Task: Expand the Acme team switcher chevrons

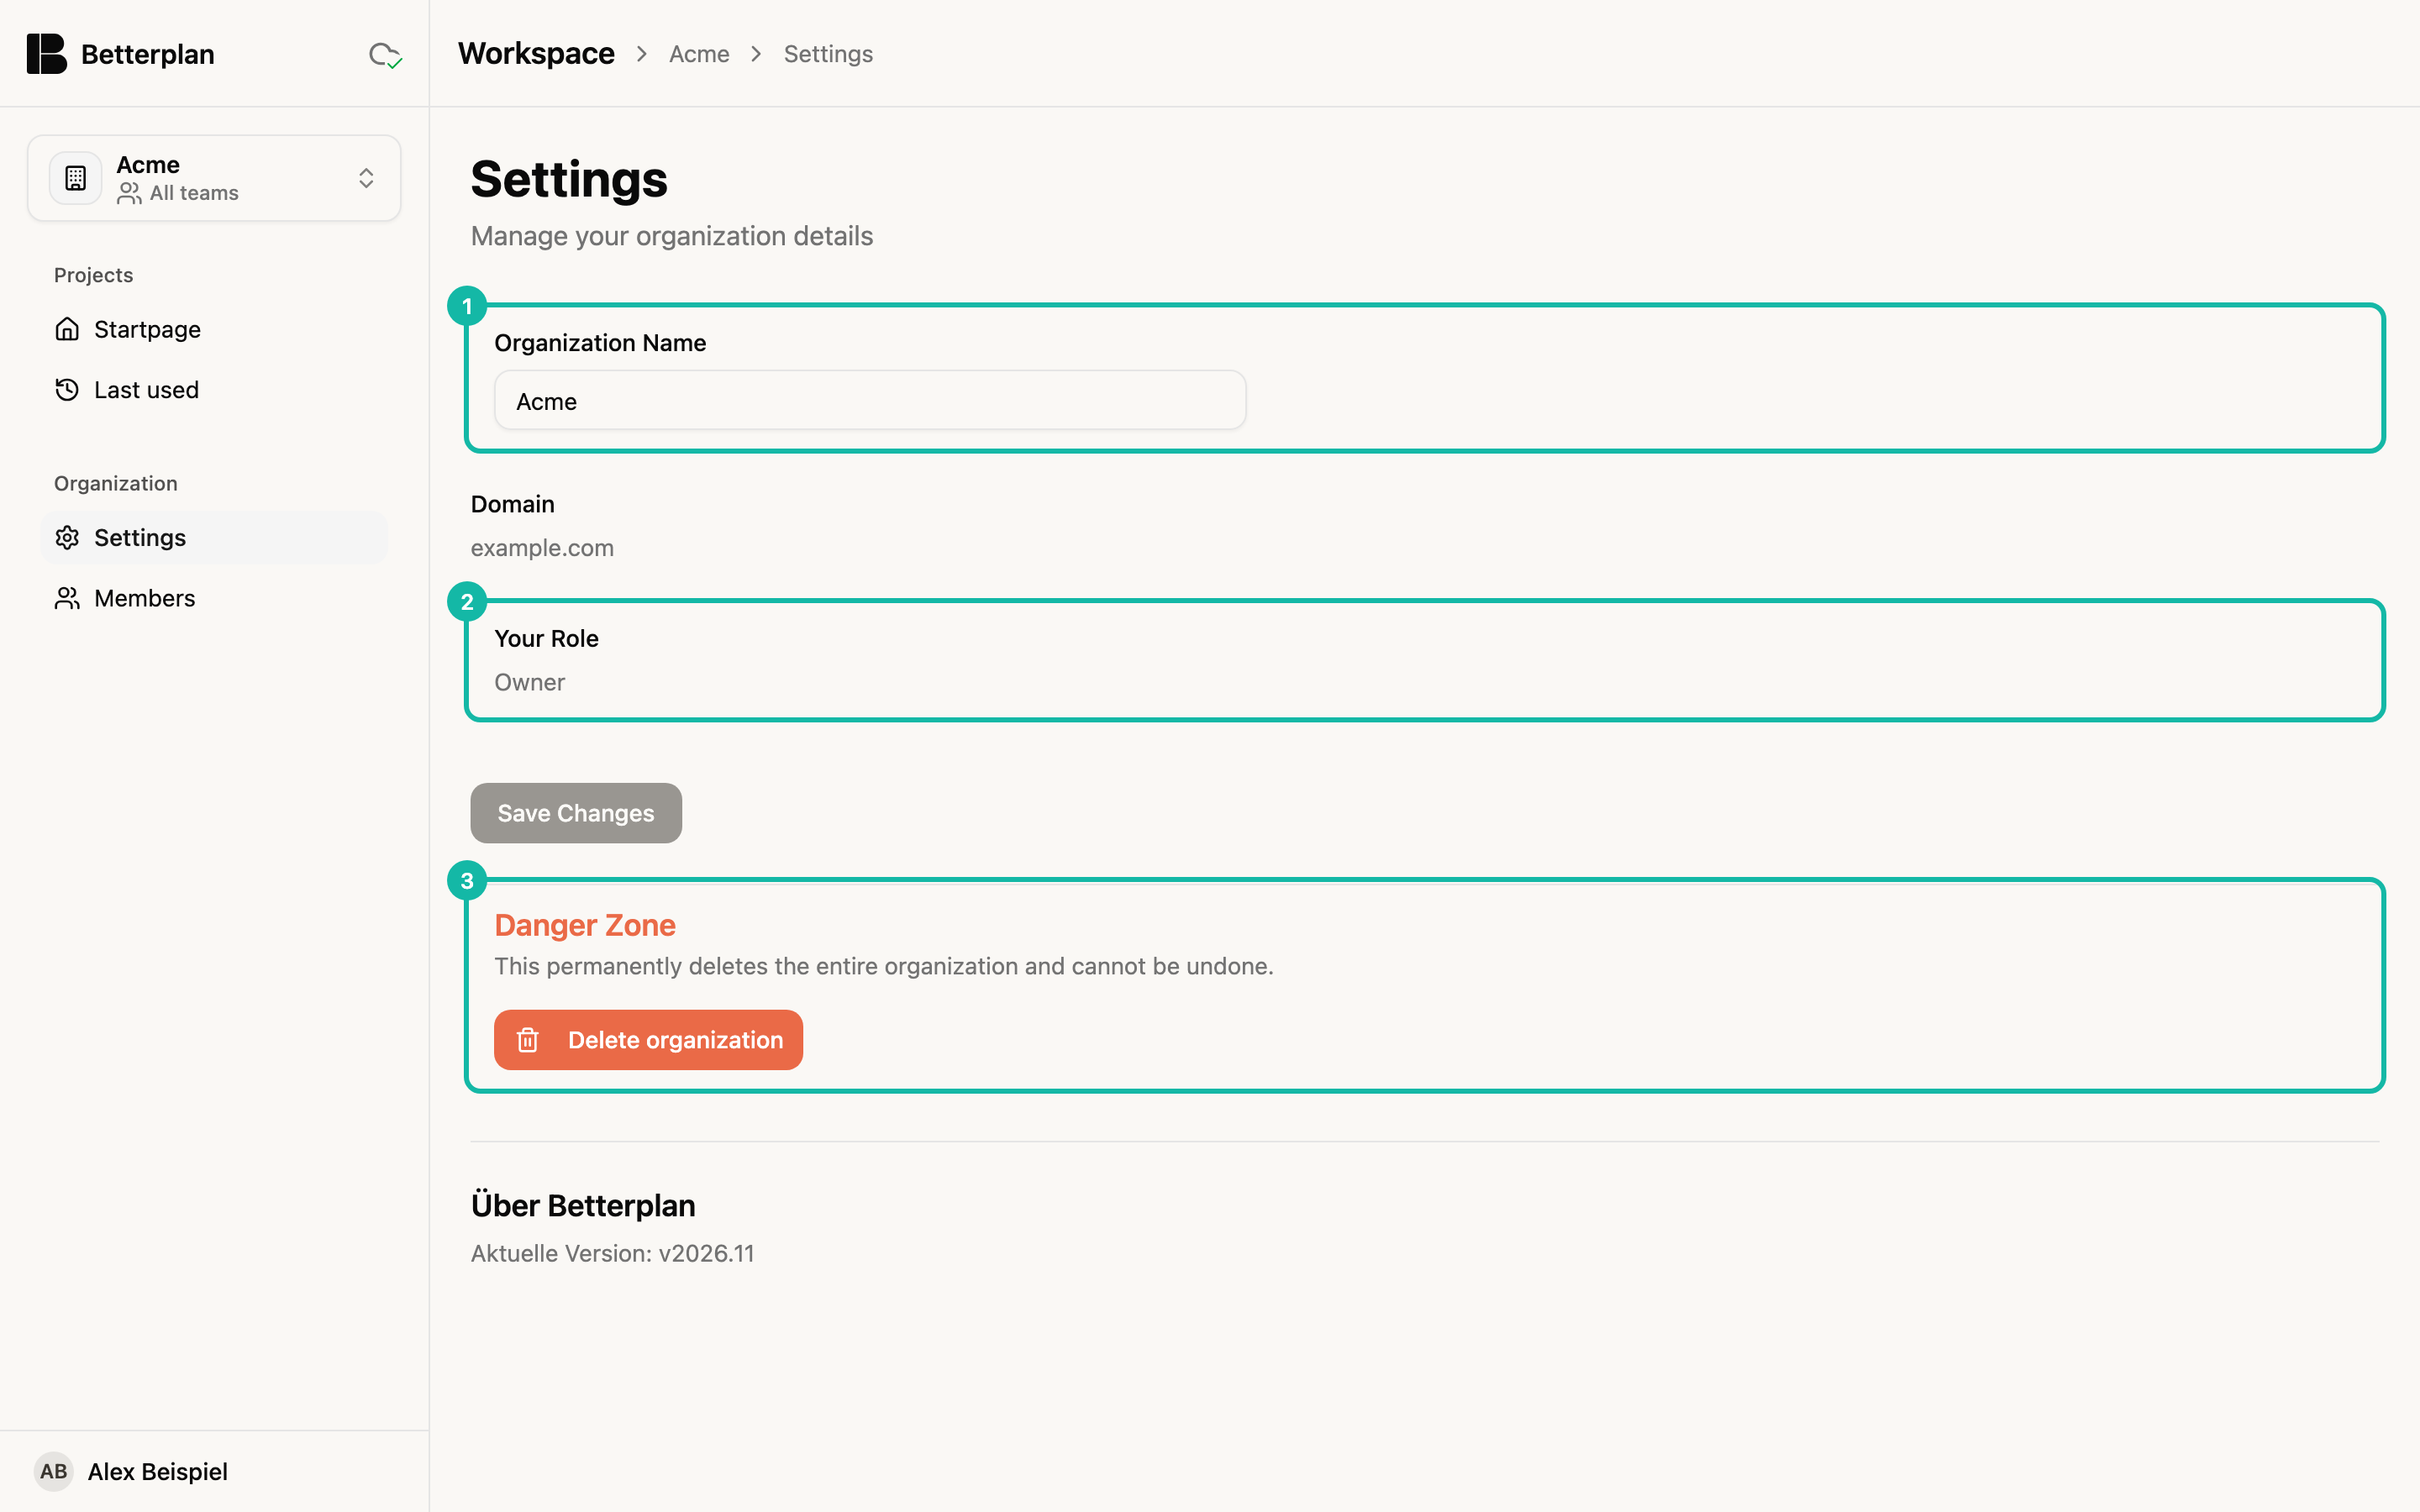Action: (x=366, y=178)
